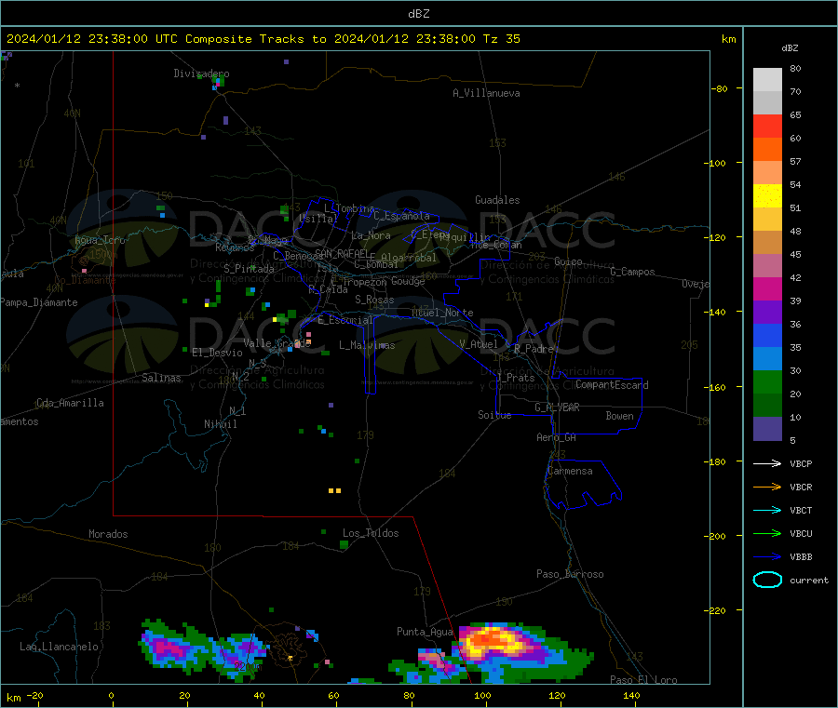Click the 100 tick on the bottom km axis
This screenshot has height=708, width=838.
pos(482,695)
